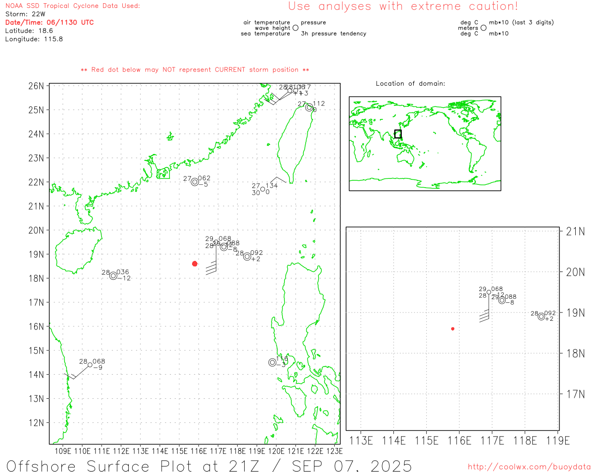Click the '123E' longitude label on the main map
Image resolution: width=591 pixels, height=472 pixels.
pos(334,451)
